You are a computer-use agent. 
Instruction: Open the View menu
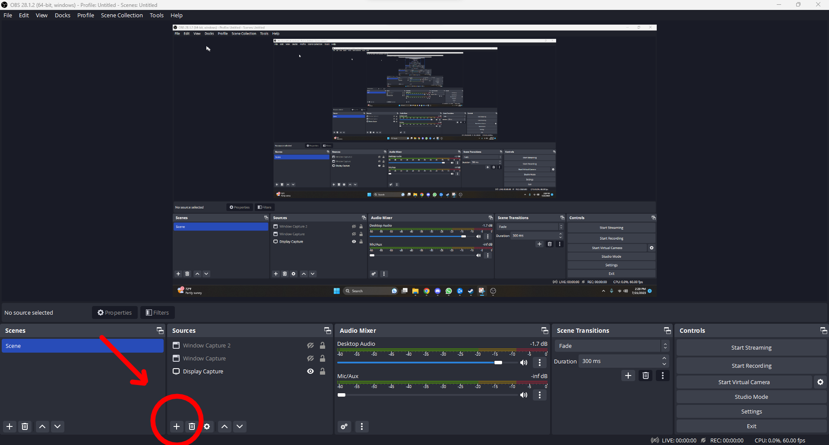click(x=41, y=15)
